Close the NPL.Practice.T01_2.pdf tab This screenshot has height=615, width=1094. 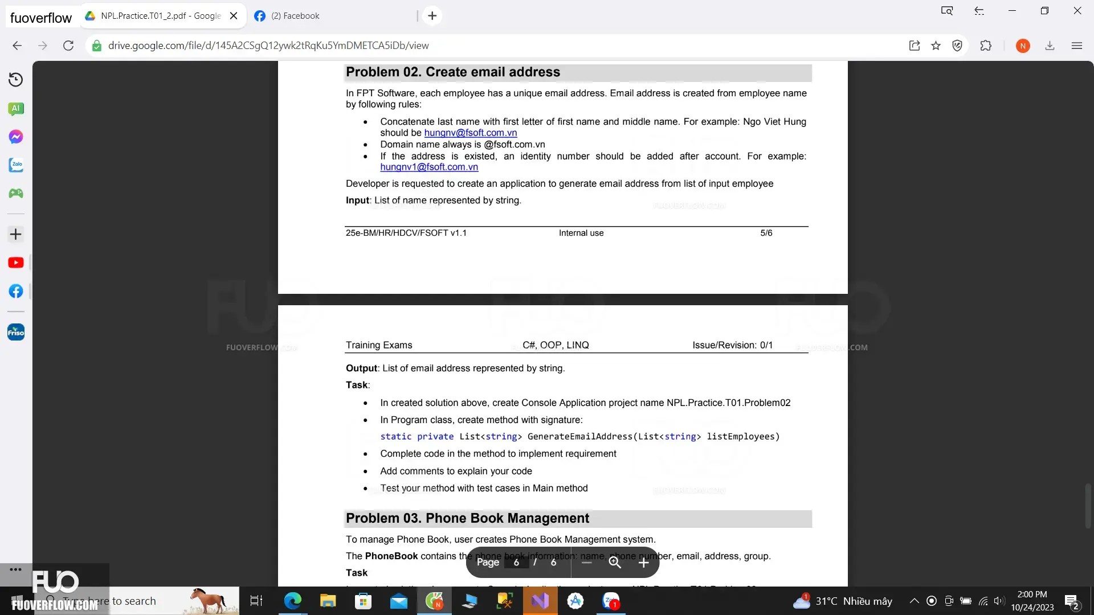(x=234, y=16)
